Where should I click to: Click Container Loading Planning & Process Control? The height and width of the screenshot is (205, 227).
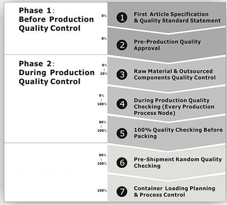(174, 192)
